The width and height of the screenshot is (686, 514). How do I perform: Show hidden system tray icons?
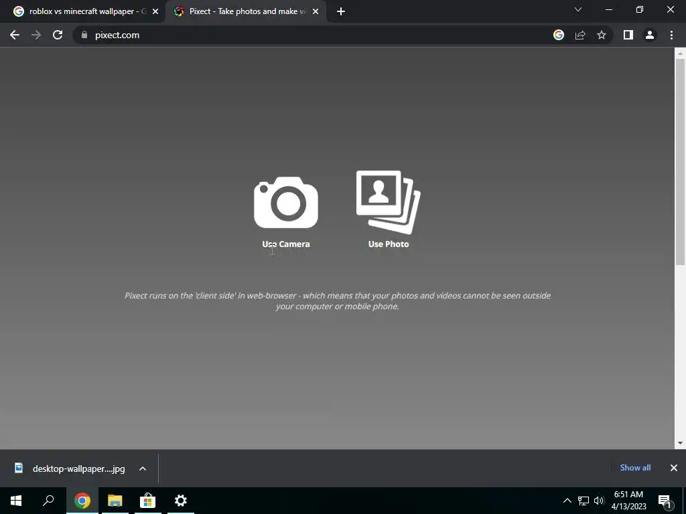[567, 501]
